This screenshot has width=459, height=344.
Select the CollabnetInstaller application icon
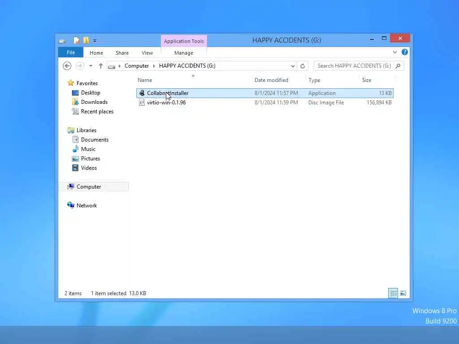142,93
